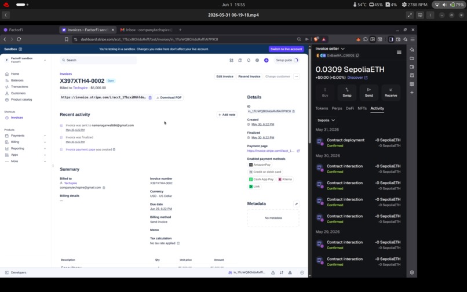Copy the invoice URL clipboard icon
The height and width of the screenshot is (292, 467).
(150, 97)
